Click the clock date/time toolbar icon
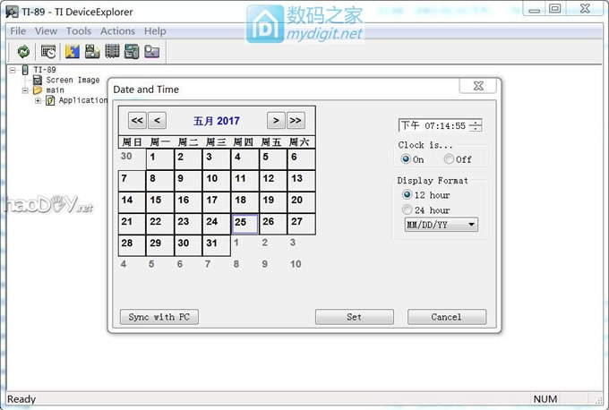This screenshot has height=410, width=609. [x=48, y=52]
